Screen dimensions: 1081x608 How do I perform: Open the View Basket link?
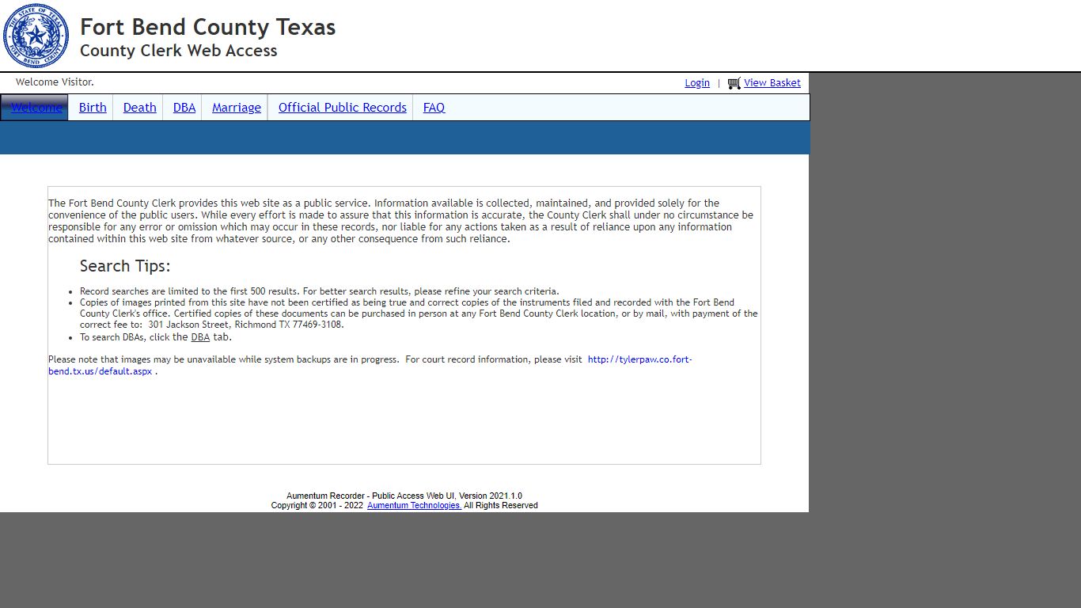coord(772,83)
